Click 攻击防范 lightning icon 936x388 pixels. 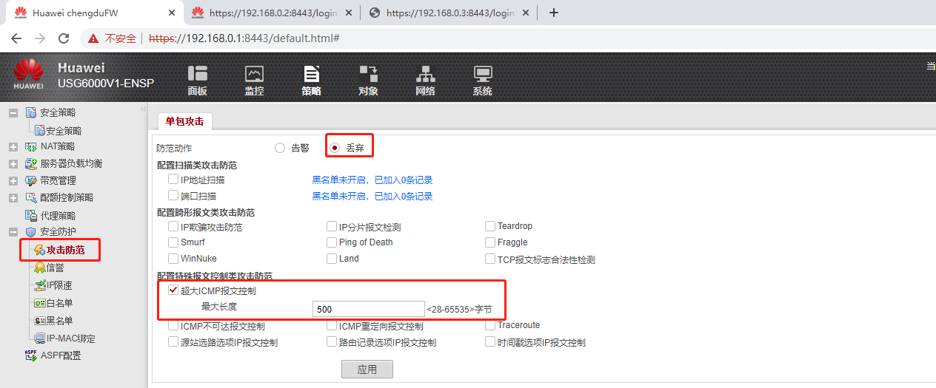click(40, 250)
